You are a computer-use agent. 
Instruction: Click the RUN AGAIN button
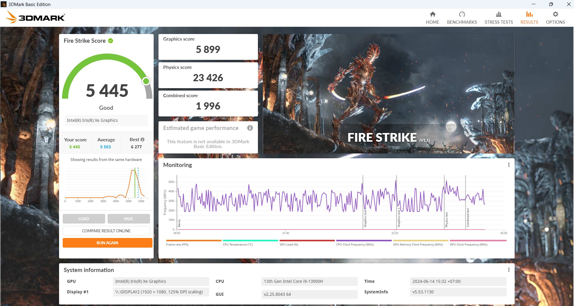coord(107,243)
